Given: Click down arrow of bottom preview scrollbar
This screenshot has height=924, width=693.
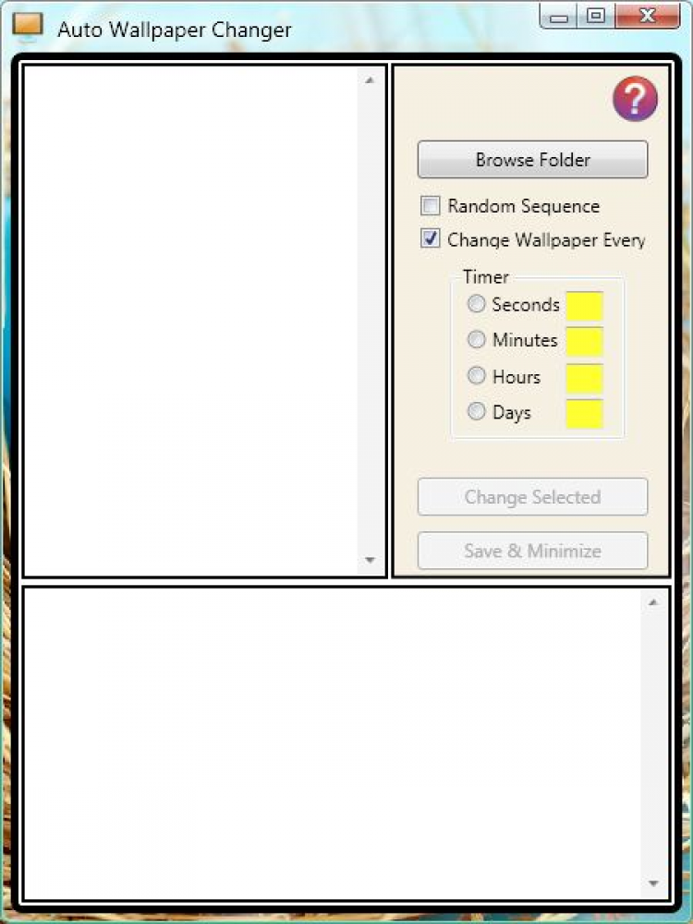Looking at the screenshot, I should click(x=653, y=882).
